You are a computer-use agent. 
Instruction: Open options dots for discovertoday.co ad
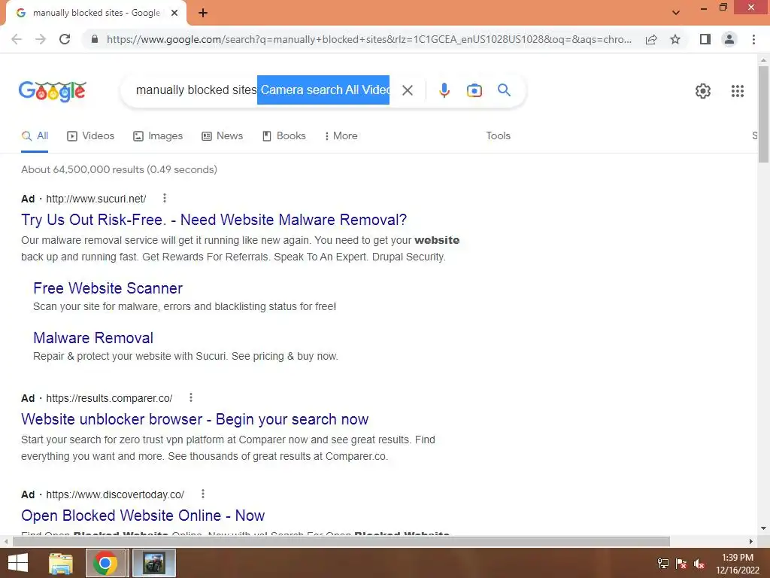click(203, 494)
